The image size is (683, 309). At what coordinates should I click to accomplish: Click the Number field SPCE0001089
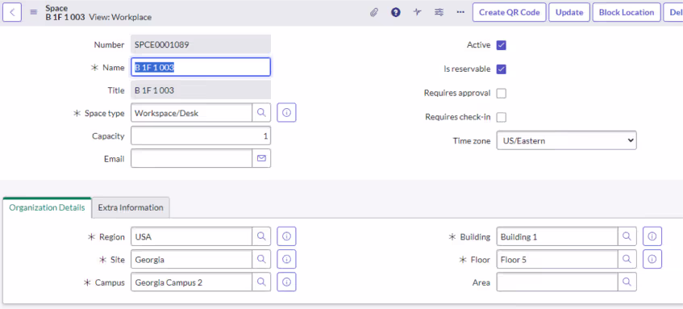click(201, 44)
